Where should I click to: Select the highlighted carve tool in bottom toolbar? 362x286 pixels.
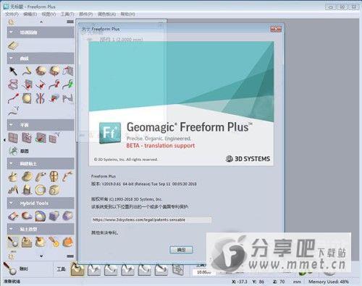coord(77,269)
